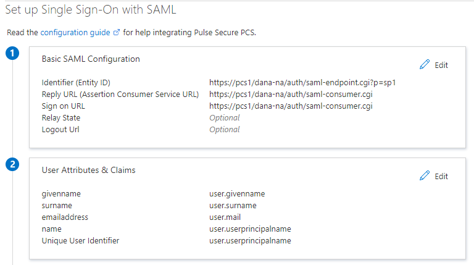The height and width of the screenshot is (265, 474).
Task: Click the User Attributes & Claims card title
Action: (88, 170)
